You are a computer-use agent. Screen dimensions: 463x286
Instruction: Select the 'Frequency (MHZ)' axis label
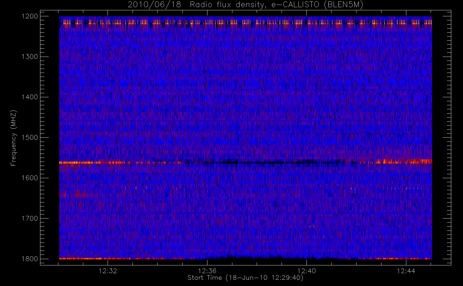[x=13, y=138]
